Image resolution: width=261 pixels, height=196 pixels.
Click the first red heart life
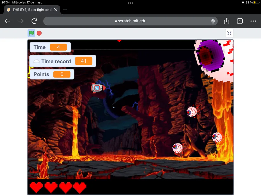click(x=36, y=187)
